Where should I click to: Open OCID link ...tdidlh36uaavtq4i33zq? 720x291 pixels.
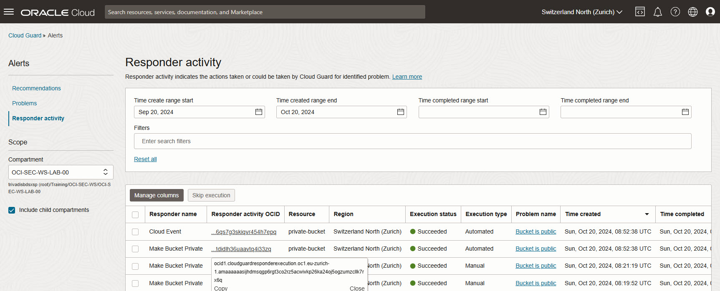[241, 249]
